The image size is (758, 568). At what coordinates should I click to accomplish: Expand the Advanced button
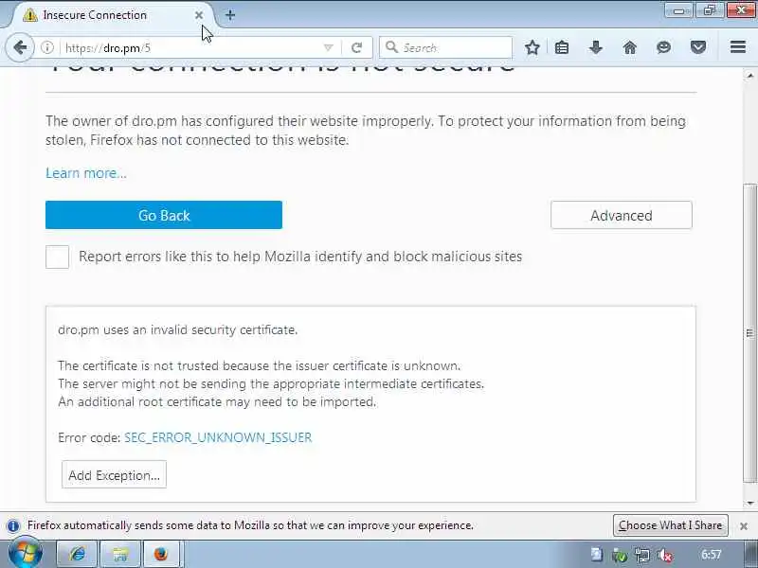tap(622, 215)
